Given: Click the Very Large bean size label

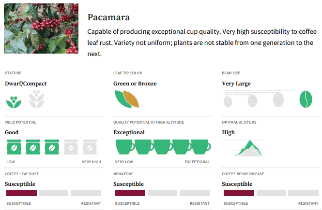Looking at the screenshot, I should (x=236, y=84).
